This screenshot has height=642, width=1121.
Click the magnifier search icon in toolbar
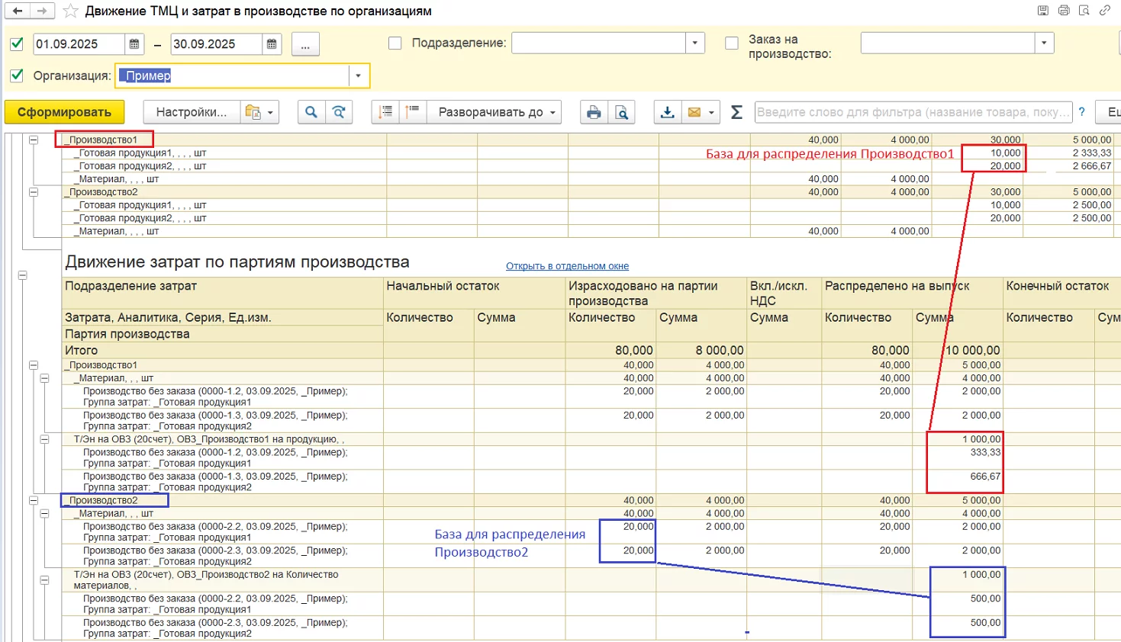[311, 112]
